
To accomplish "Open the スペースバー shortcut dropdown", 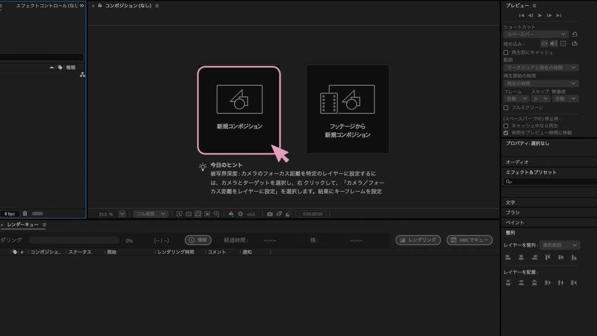I will coord(536,34).
